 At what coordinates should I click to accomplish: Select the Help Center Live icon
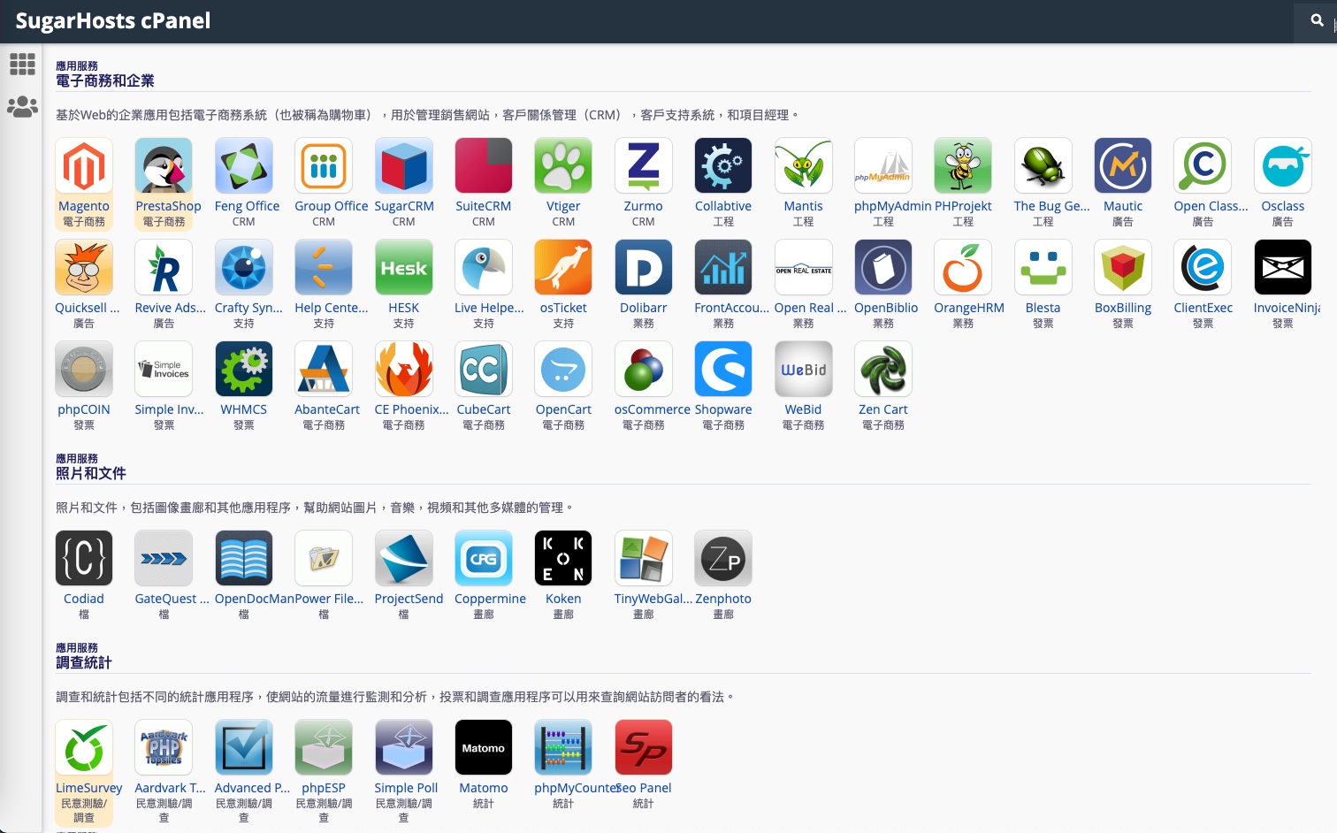(324, 267)
